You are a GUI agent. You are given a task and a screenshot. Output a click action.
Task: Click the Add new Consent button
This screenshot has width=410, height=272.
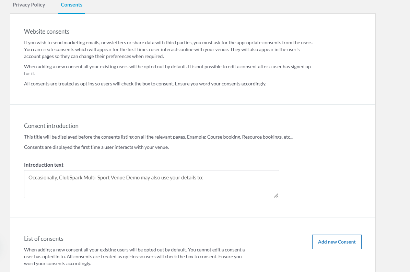tap(337, 242)
